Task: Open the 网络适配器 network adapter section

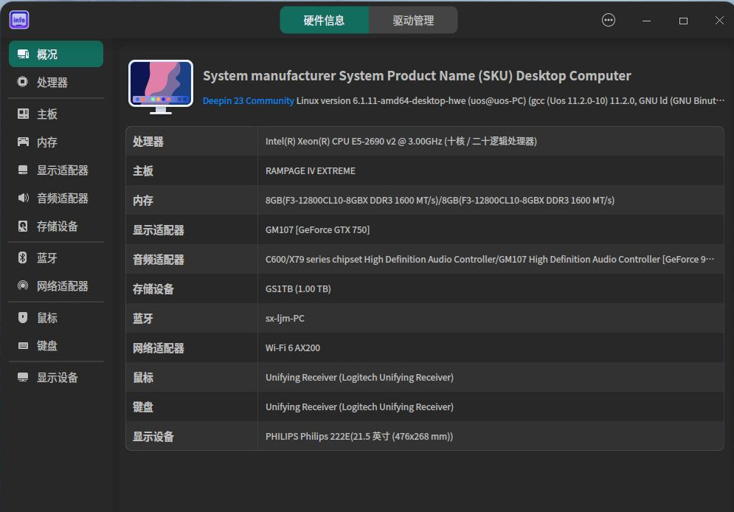Action: pos(23,286)
